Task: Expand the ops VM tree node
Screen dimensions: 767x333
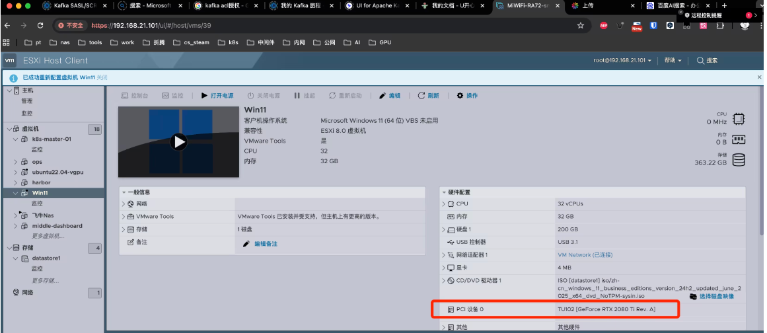Action: coord(16,162)
